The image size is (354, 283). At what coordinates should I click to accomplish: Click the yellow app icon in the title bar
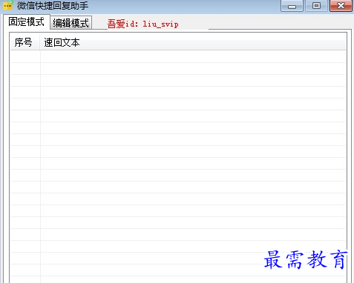click(7, 5)
